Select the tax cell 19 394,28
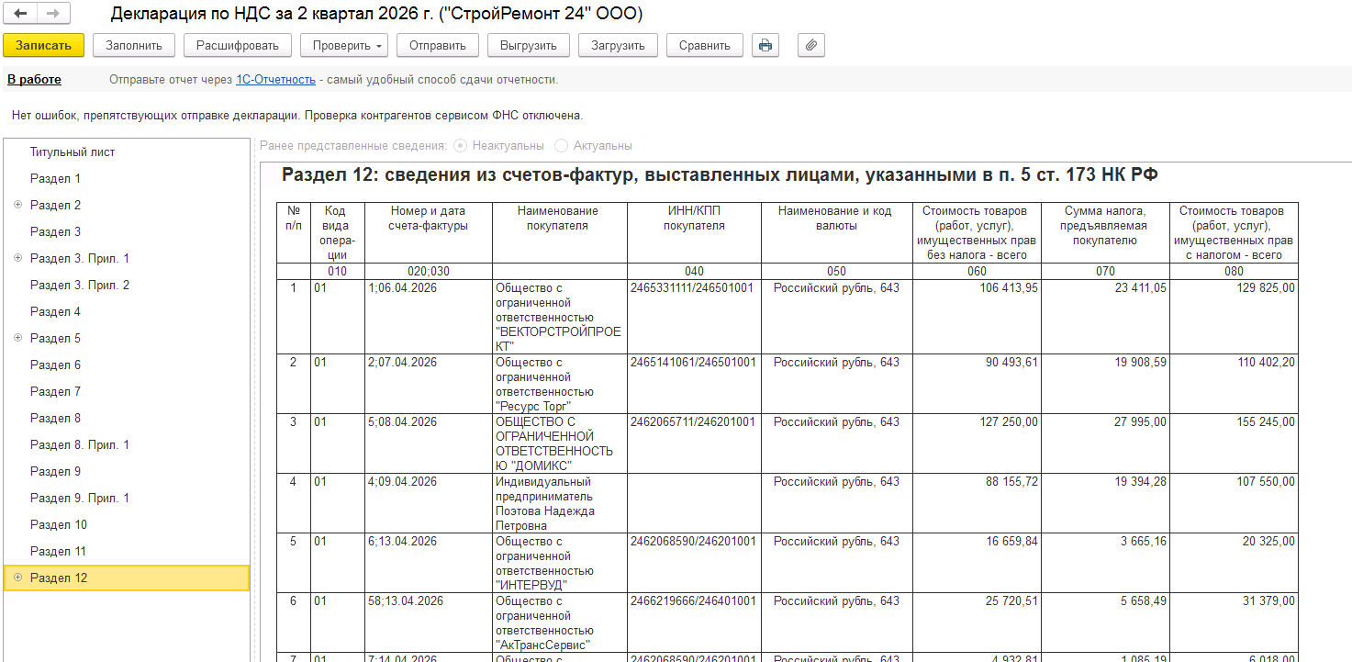Viewport: 1352px width, 662px height. [x=1105, y=503]
